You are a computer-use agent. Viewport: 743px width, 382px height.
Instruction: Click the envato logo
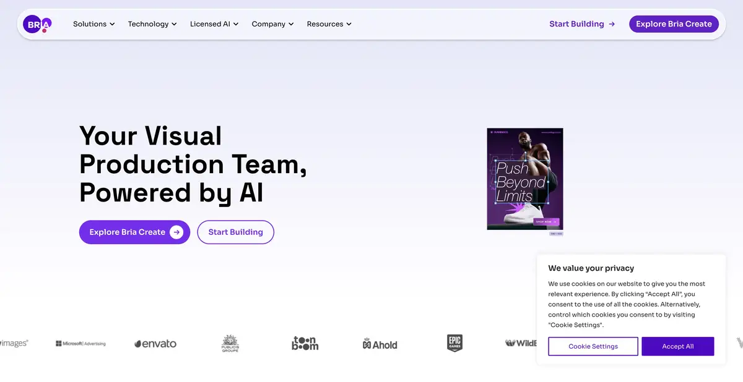click(155, 344)
